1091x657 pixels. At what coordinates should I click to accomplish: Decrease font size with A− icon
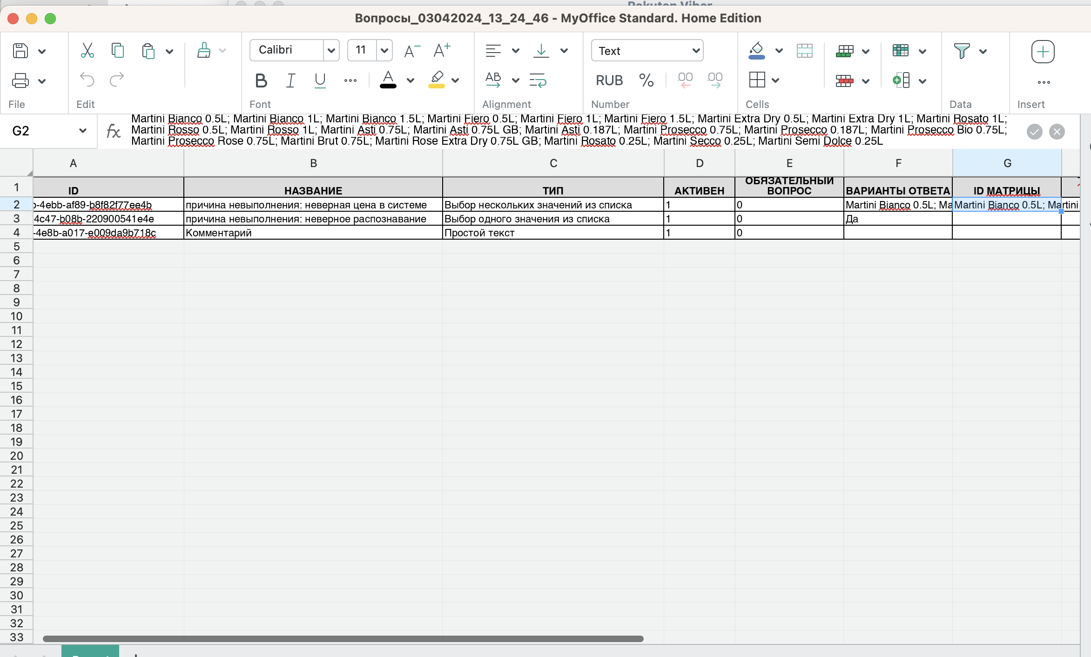[x=412, y=50]
